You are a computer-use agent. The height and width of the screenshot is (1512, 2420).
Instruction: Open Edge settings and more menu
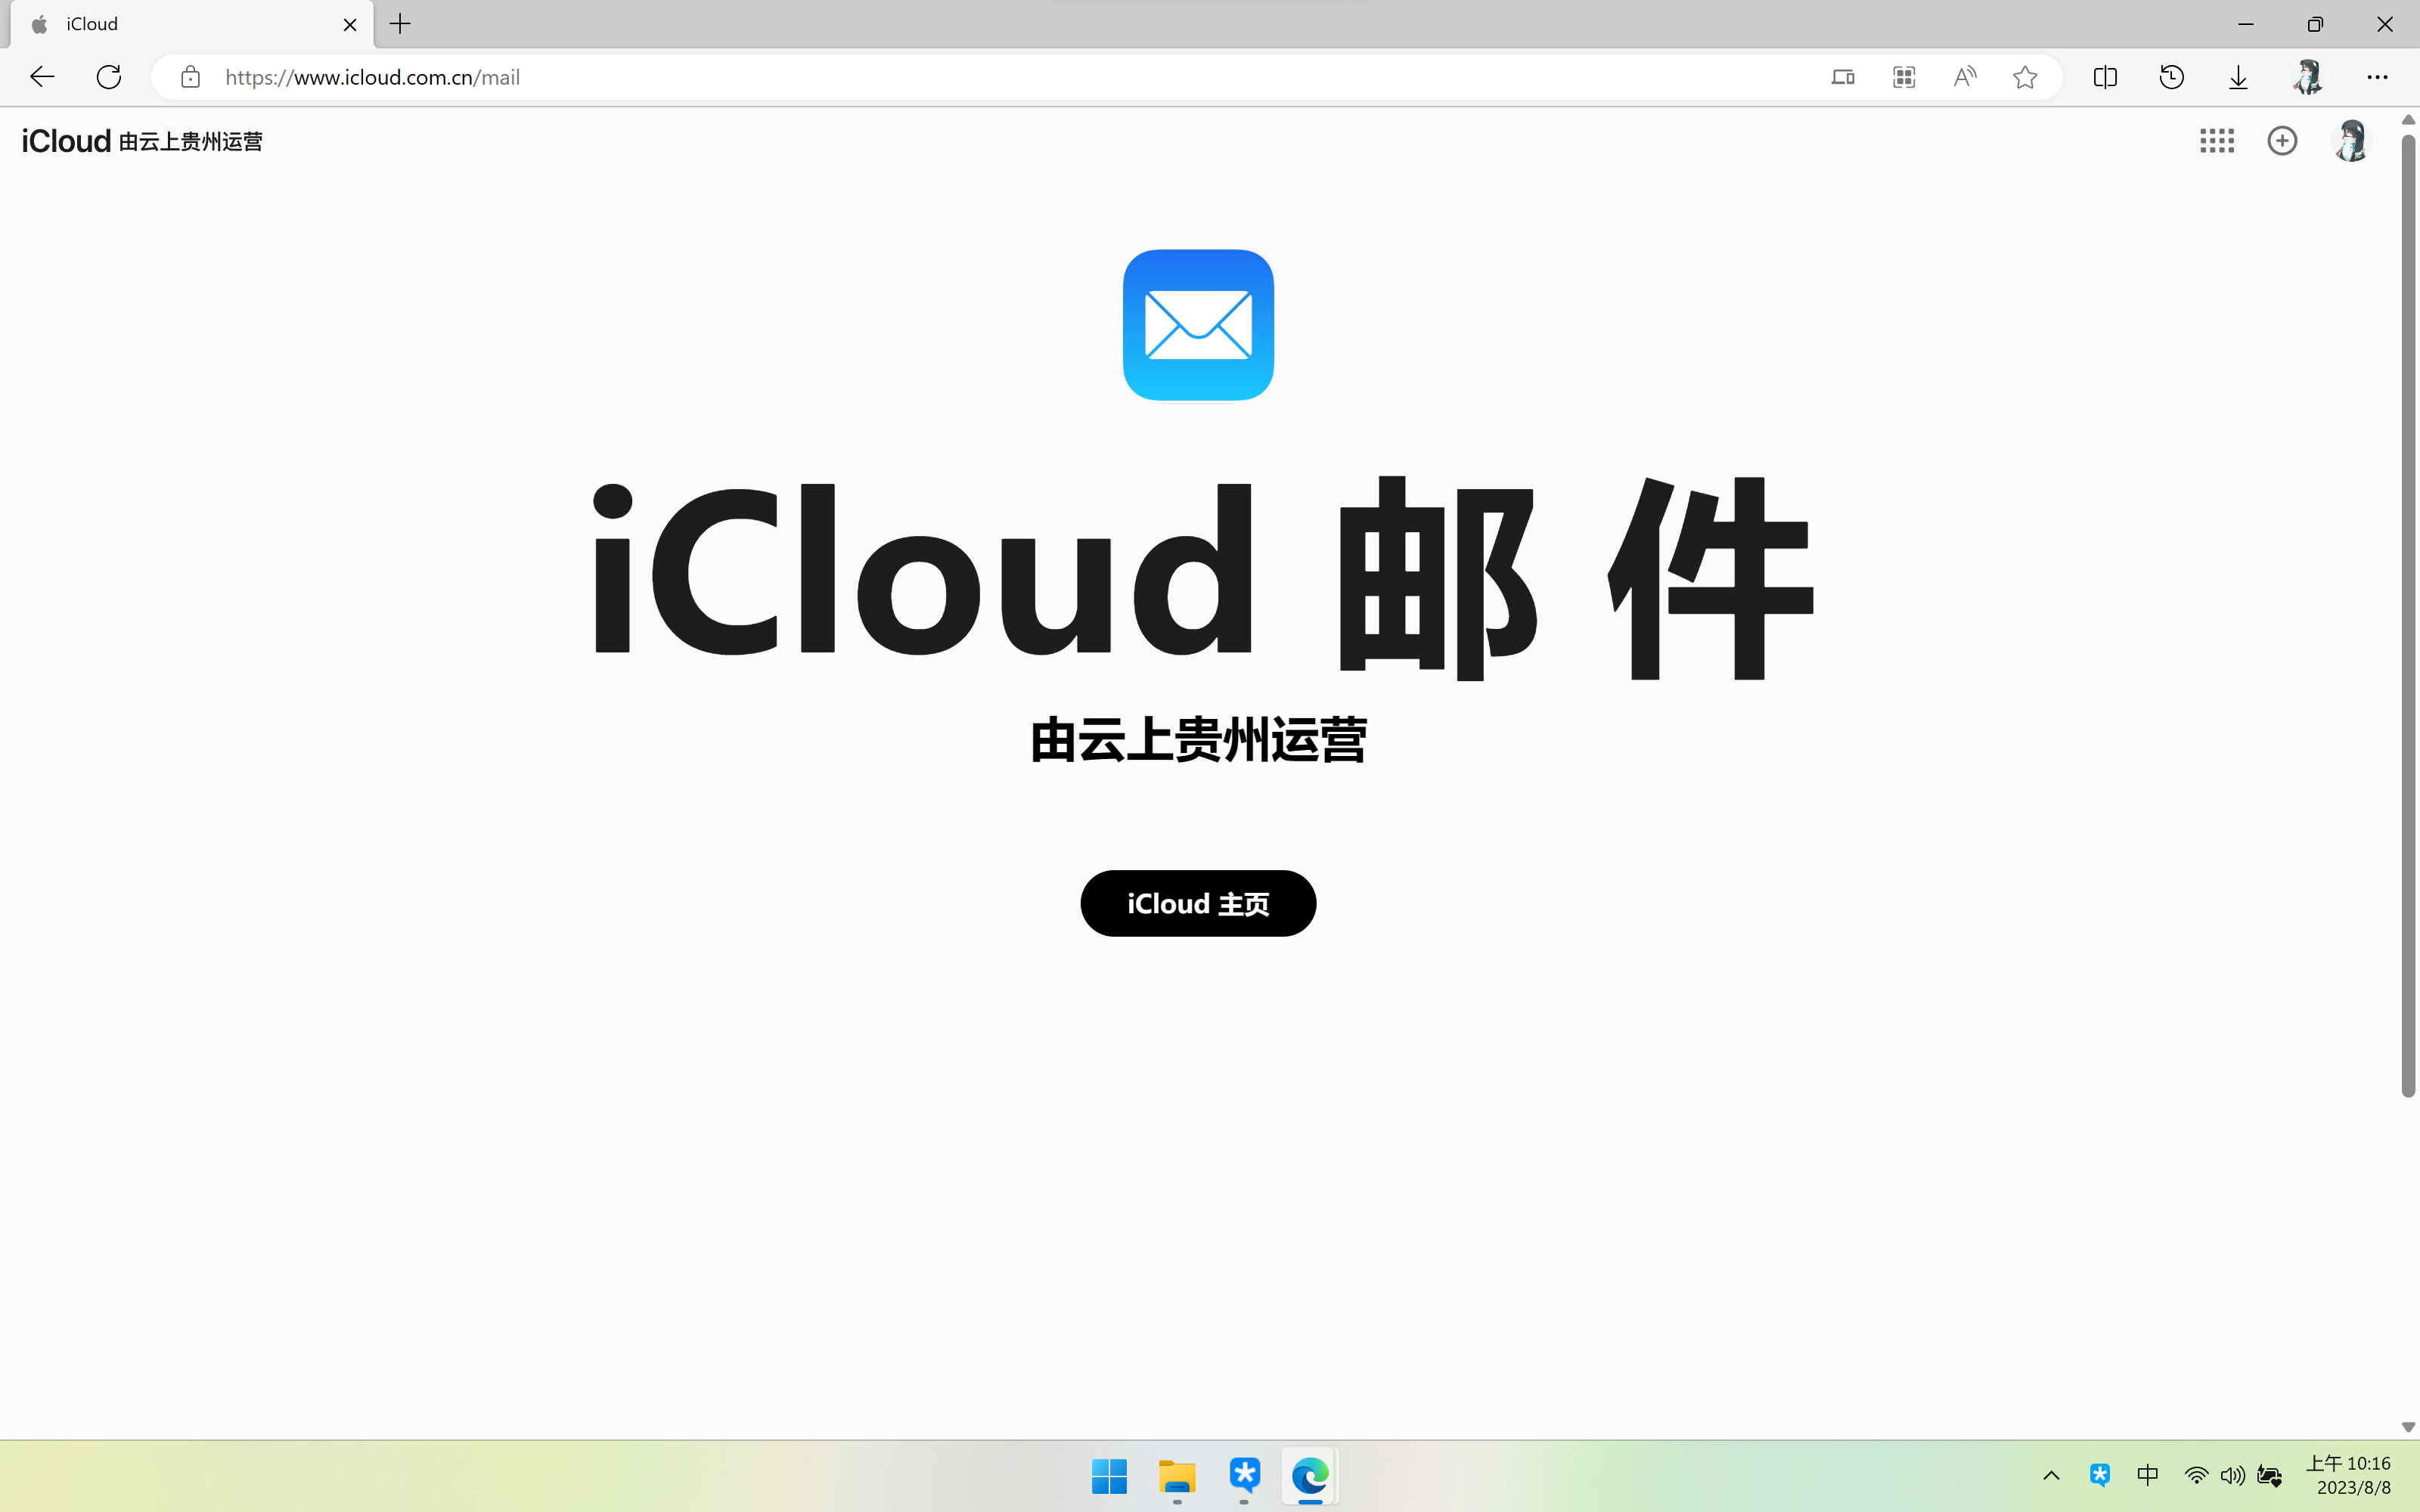click(2377, 77)
